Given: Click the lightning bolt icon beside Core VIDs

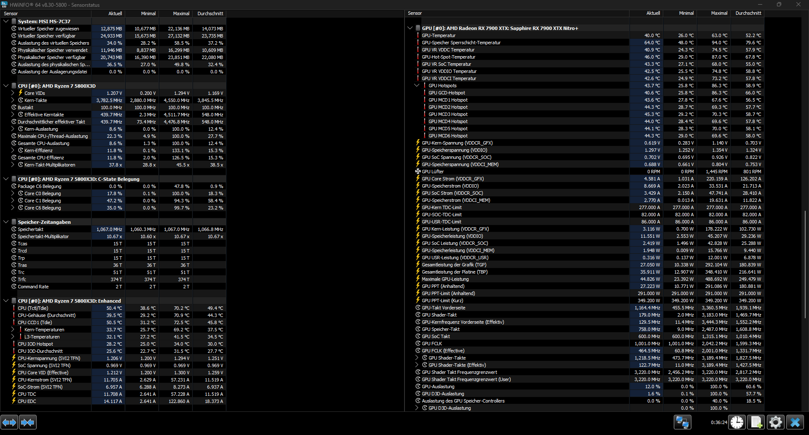Looking at the screenshot, I should [20, 93].
